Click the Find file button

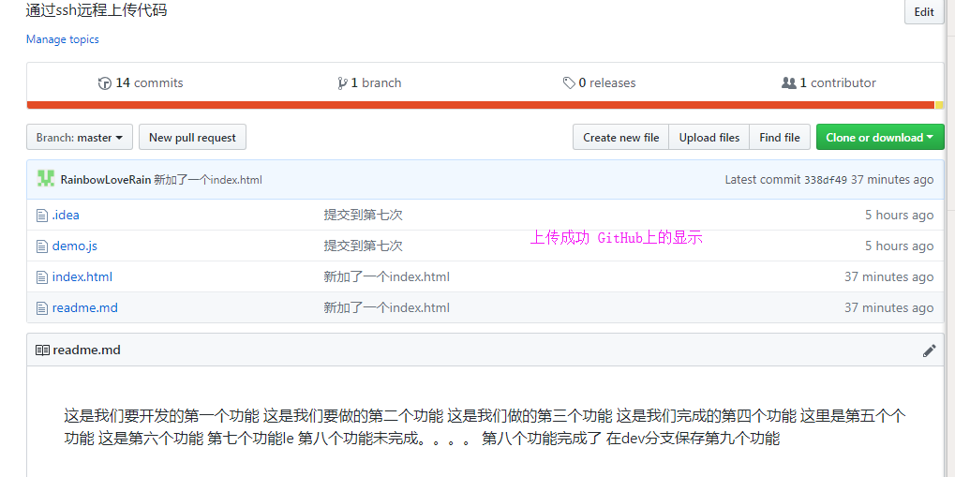(x=780, y=138)
